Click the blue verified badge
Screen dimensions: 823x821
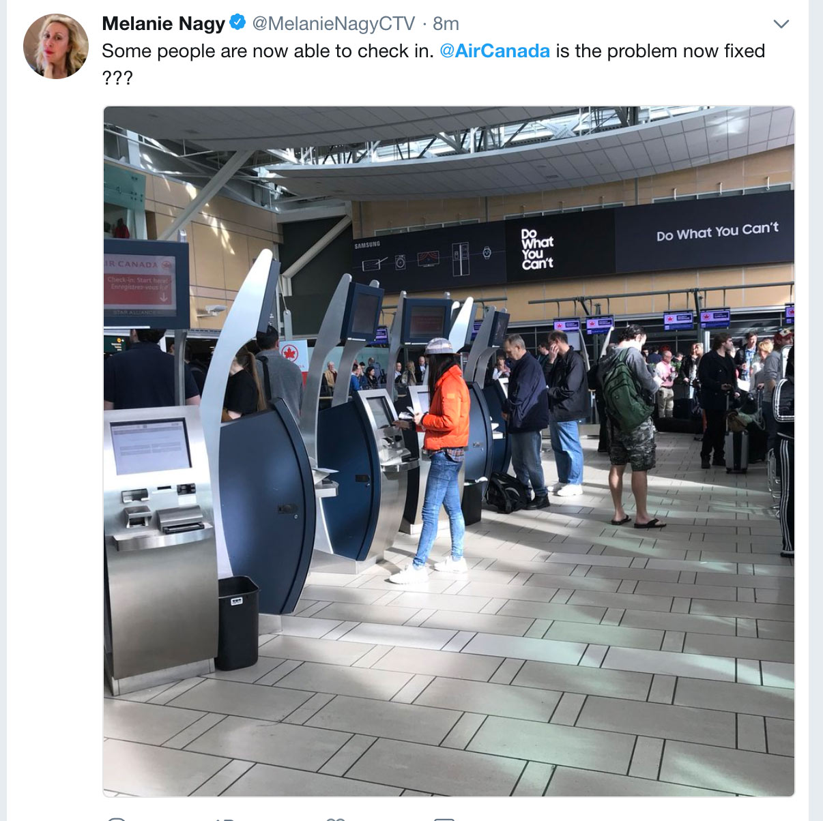point(237,23)
